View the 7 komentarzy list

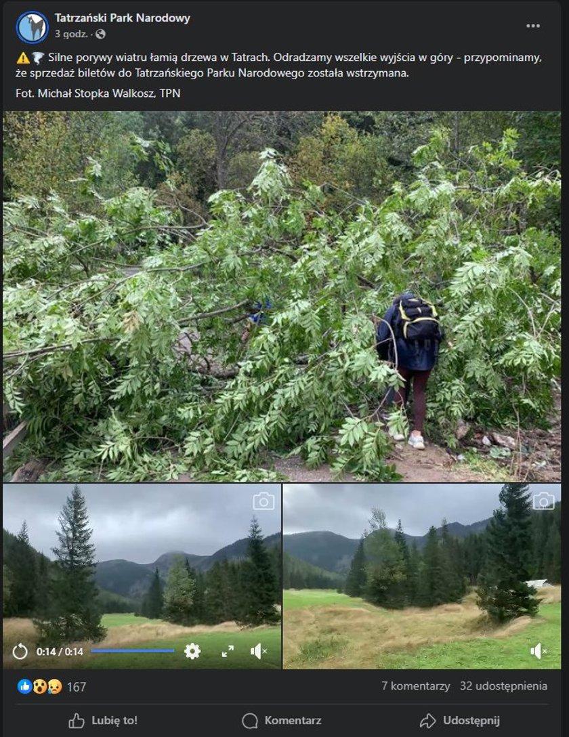coord(415,686)
